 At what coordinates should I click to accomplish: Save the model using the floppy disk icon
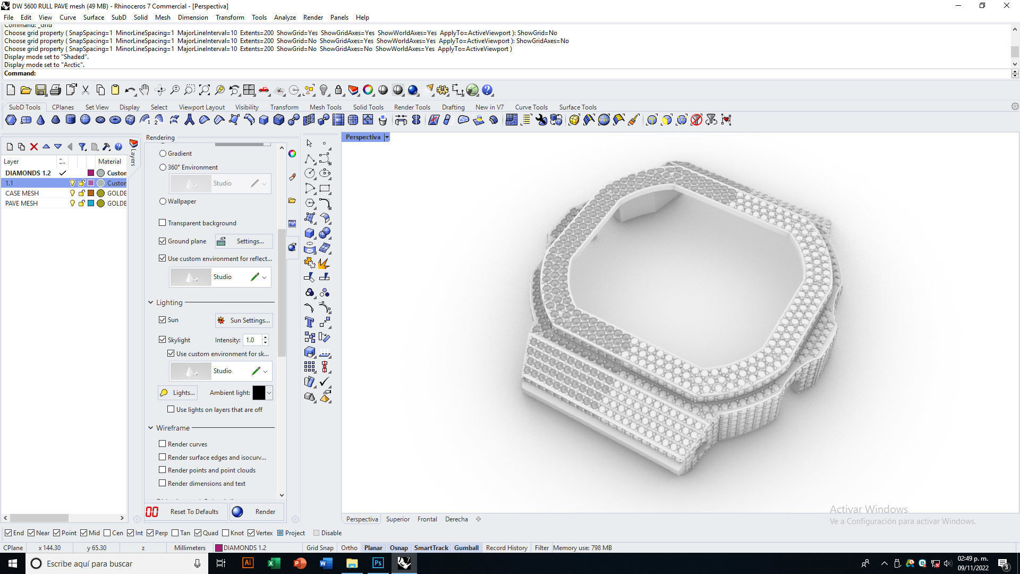[40, 90]
